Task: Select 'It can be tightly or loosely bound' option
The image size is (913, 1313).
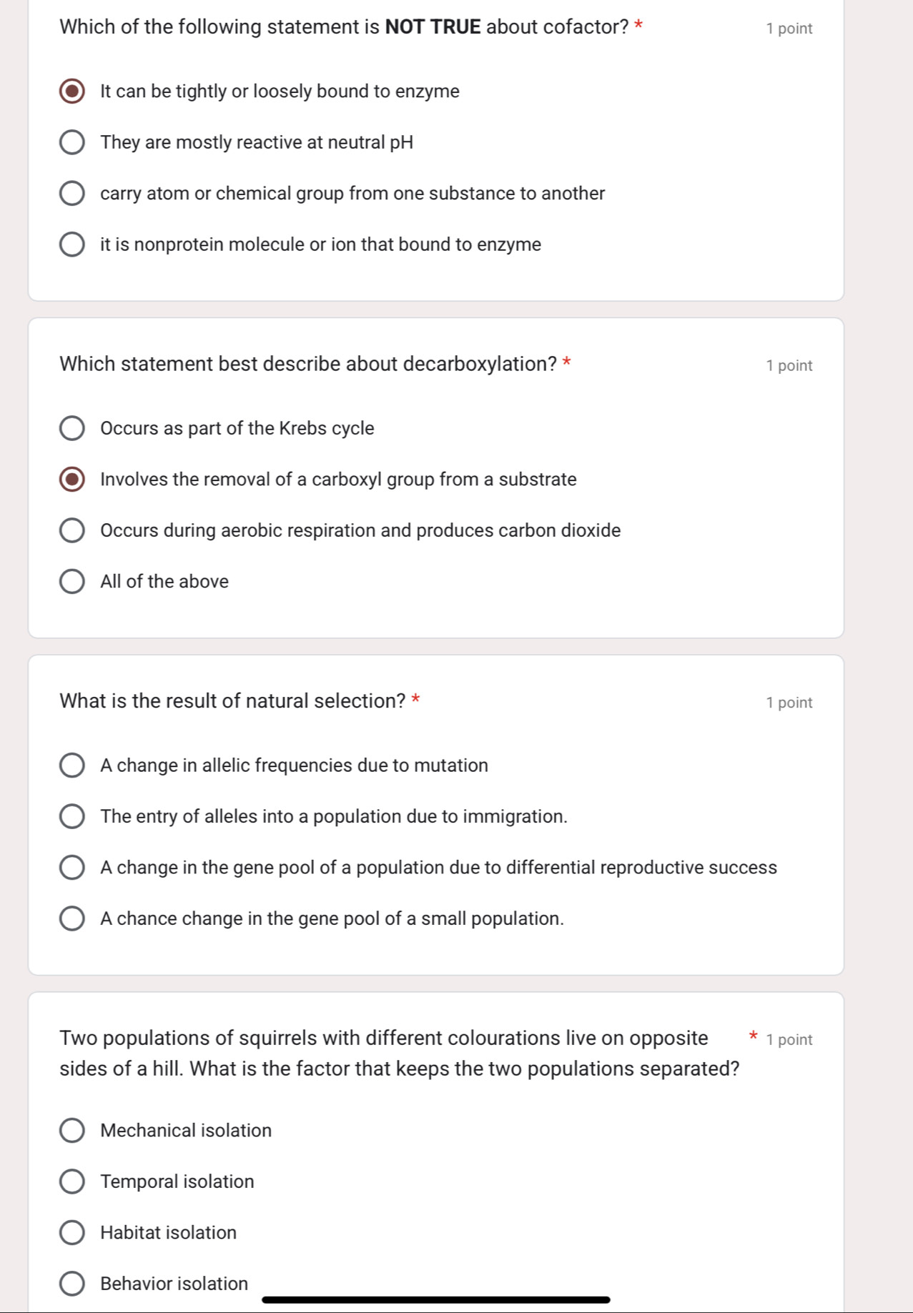Action: pos(71,91)
